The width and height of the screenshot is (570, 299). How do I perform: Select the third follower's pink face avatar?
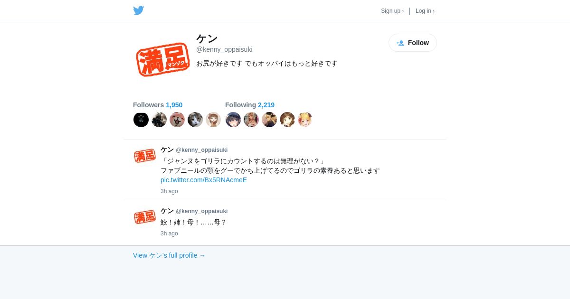coord(177,120)
